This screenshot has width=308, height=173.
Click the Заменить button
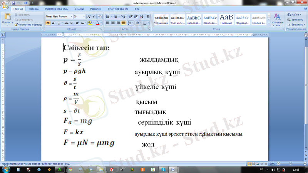click(296, 19)
